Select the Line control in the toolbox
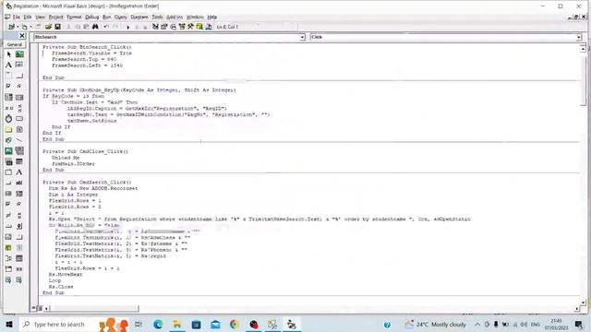The width and height of the screenshot is (591, 332). pyautogui.click(x=19, y=140)
